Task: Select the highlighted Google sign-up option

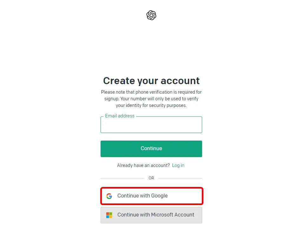Action: (x=151, y=196)
